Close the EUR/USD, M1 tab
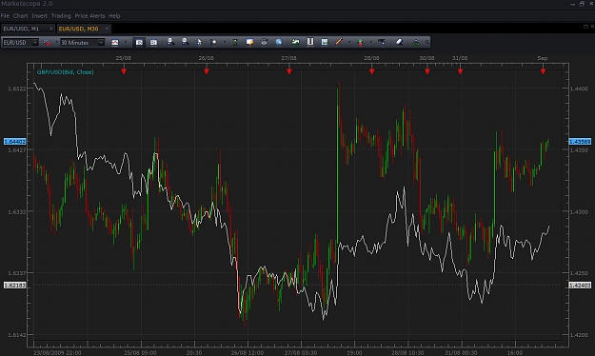The height and width of the screenshot is (356, 595). (50, 29)
